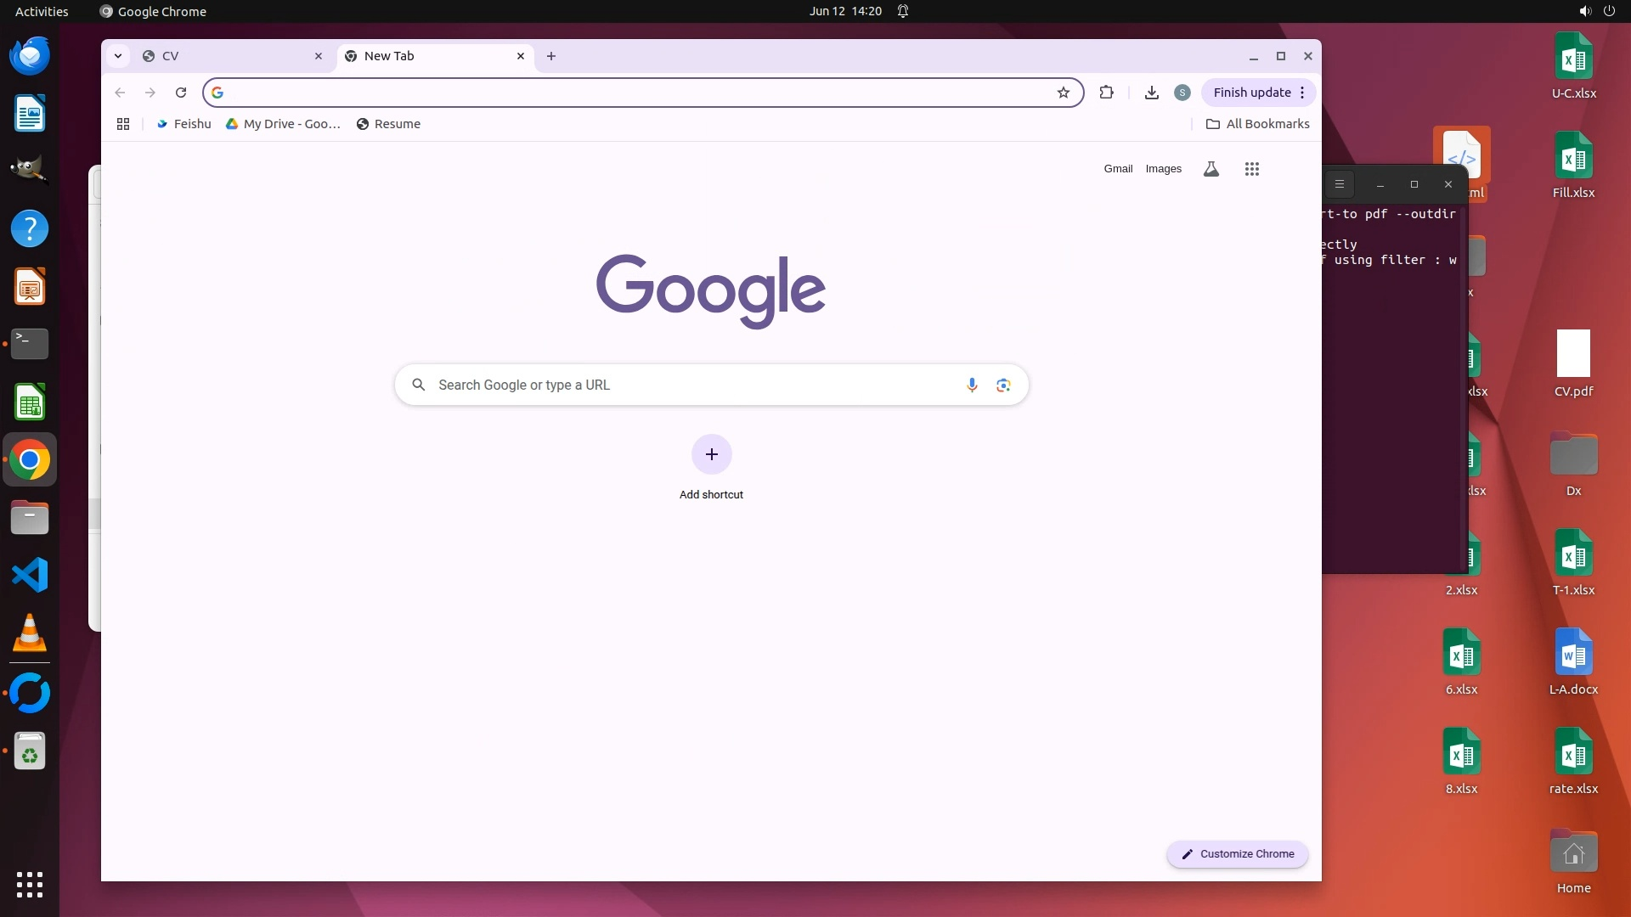Click the Add shortcut button
Image resolution: width=1631 pixels, height=917 pixels.
pos(711,455)
